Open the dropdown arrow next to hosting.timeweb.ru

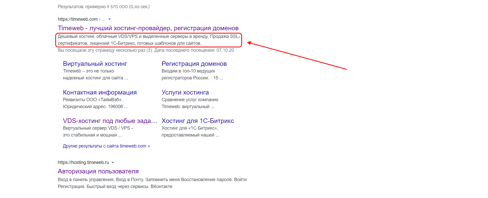[113, 162]
